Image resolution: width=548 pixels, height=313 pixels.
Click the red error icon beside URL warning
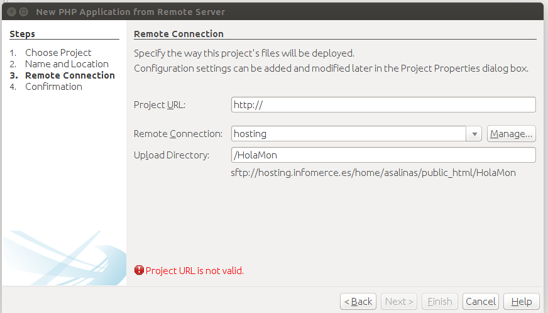point(139,270)
